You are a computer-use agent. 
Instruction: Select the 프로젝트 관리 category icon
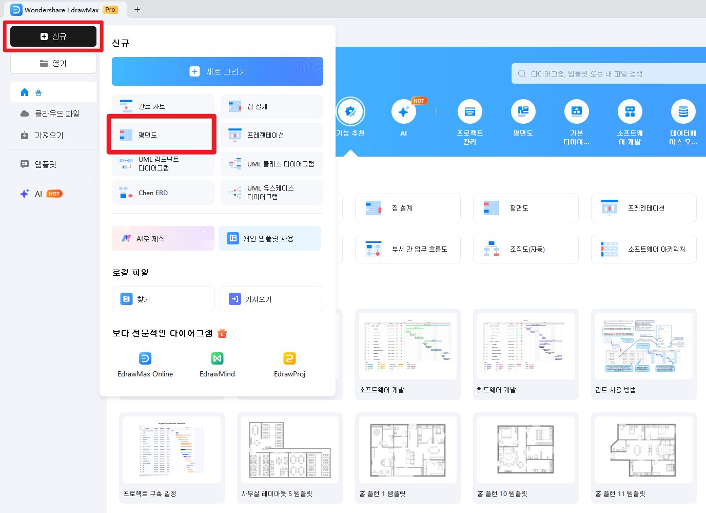pyautogui.click(x=469, y=112)
